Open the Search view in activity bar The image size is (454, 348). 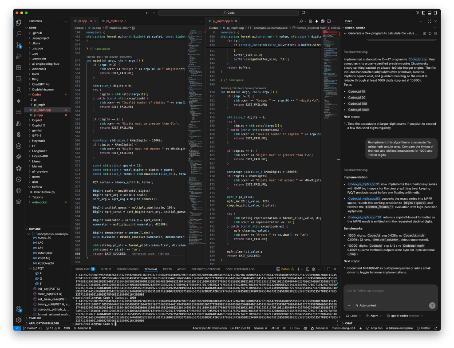(x=19, y=33)
